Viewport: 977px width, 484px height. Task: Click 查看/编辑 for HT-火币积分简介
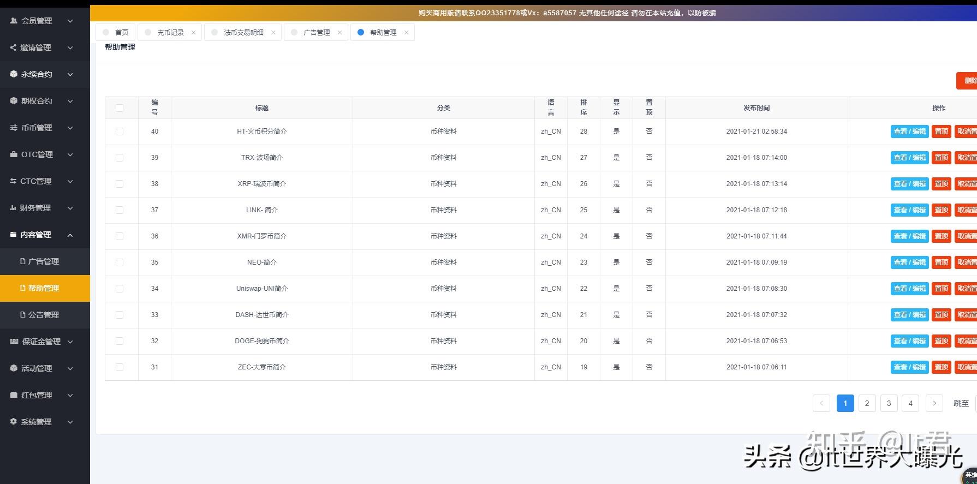pyautogui.click(x=910, y=132)
